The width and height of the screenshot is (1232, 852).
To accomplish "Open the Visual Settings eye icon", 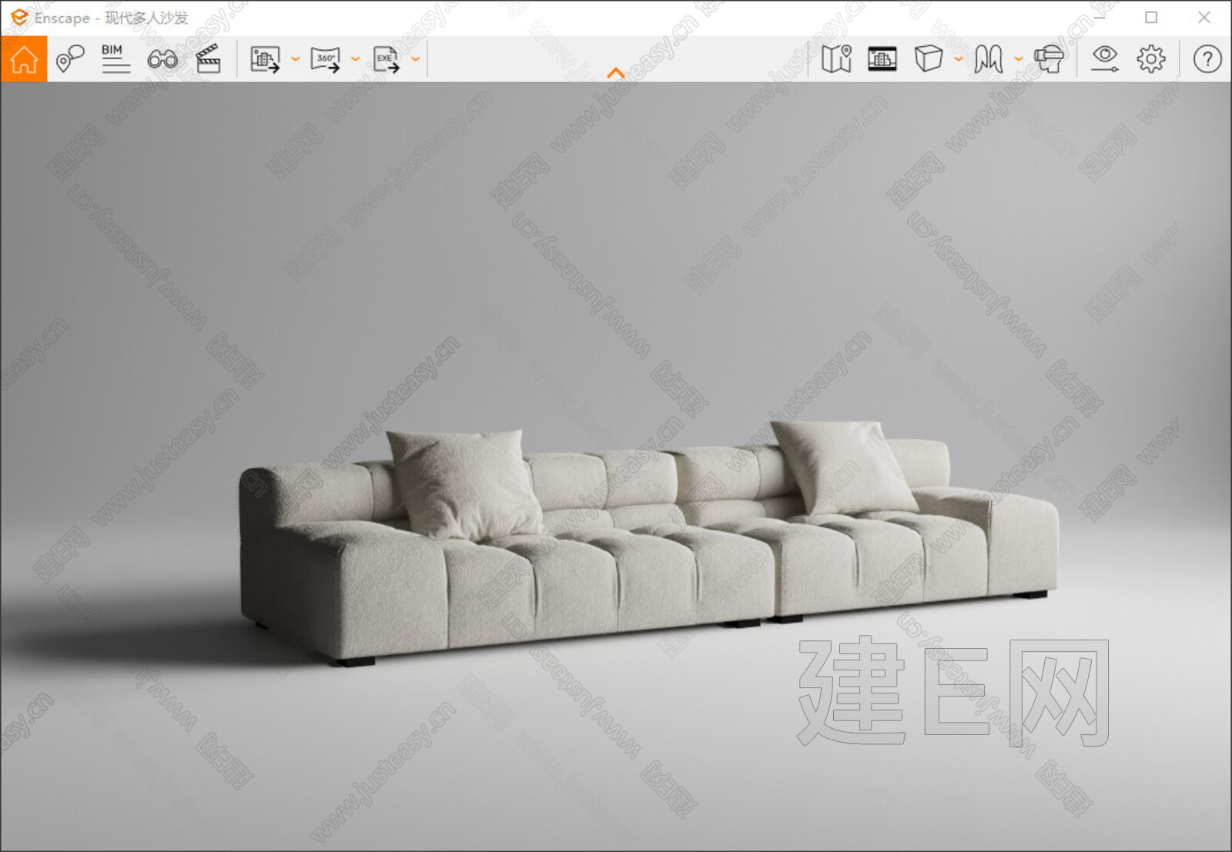I will [x=1106, y=58].
